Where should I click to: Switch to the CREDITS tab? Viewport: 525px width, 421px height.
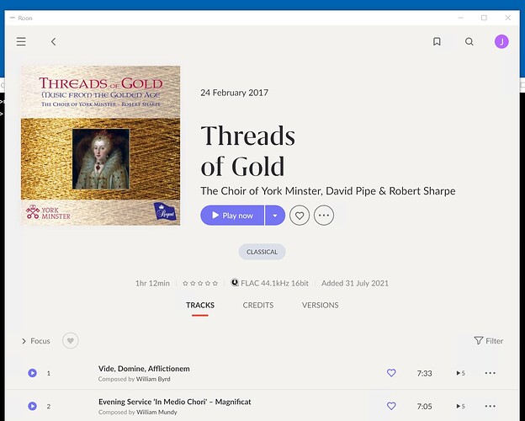click(258, 305)
